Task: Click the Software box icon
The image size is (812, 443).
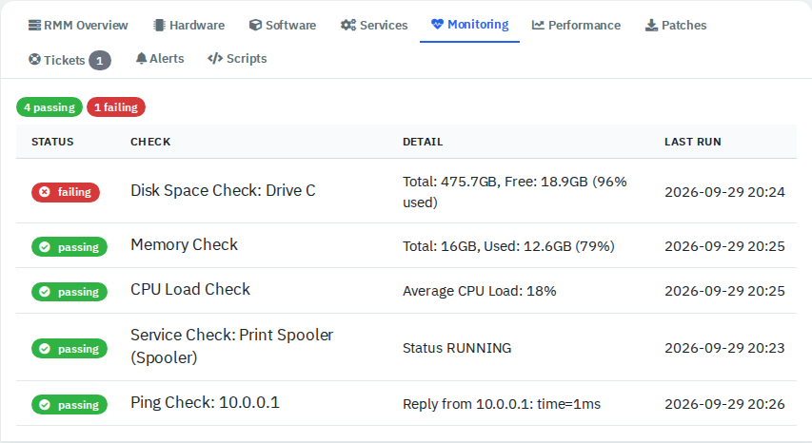Action: pos(255,25)
